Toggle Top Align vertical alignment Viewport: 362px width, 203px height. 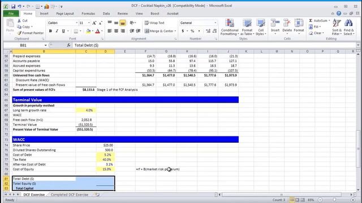110,23
